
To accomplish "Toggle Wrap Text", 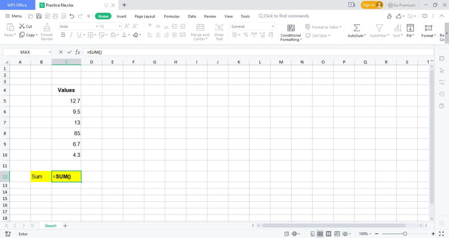I will [x=219, y=32].
